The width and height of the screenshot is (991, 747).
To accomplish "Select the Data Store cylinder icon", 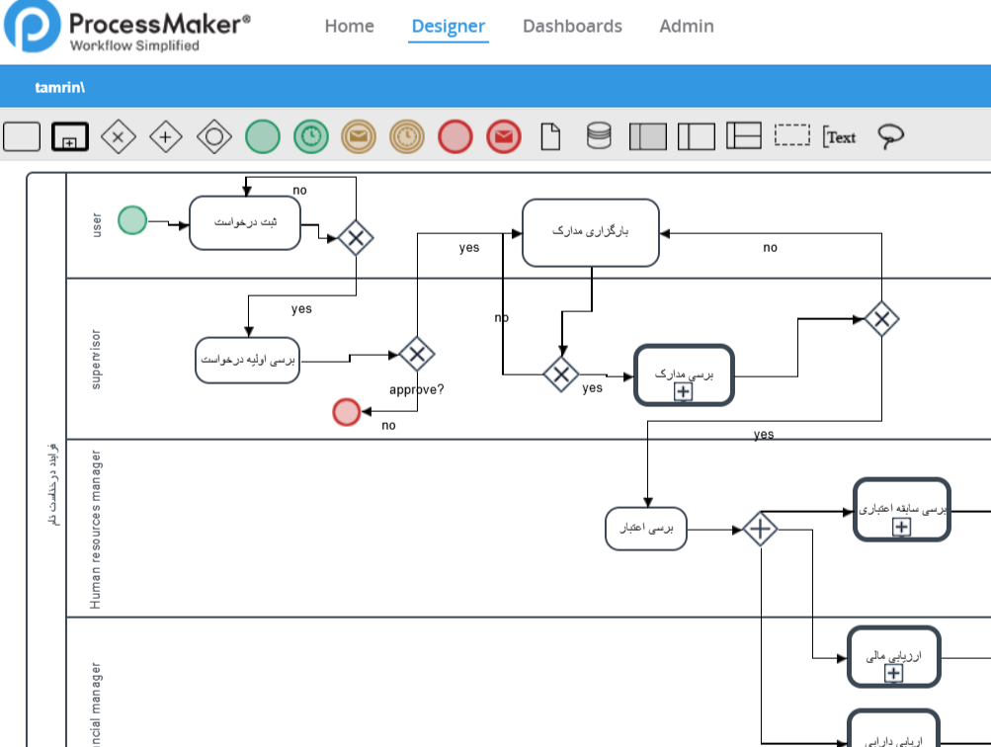I will pos(599,136).
